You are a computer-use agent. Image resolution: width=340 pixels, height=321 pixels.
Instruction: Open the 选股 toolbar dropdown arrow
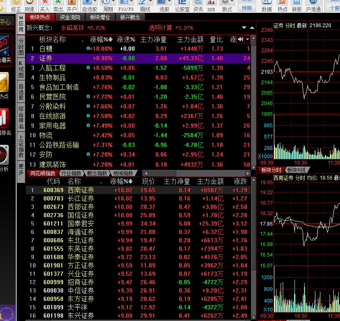coord(169,2)
